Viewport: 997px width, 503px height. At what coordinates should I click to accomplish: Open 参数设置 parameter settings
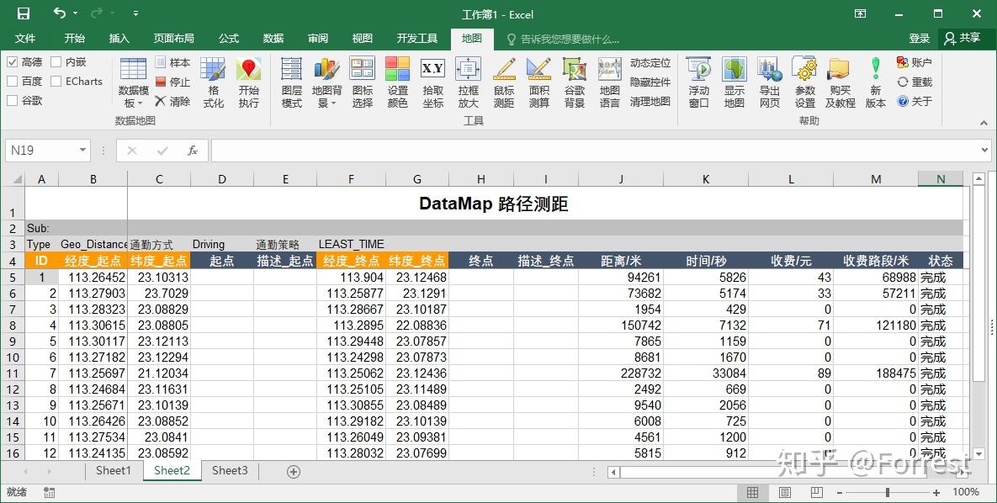pyautogui.click(x=804, y=80)
